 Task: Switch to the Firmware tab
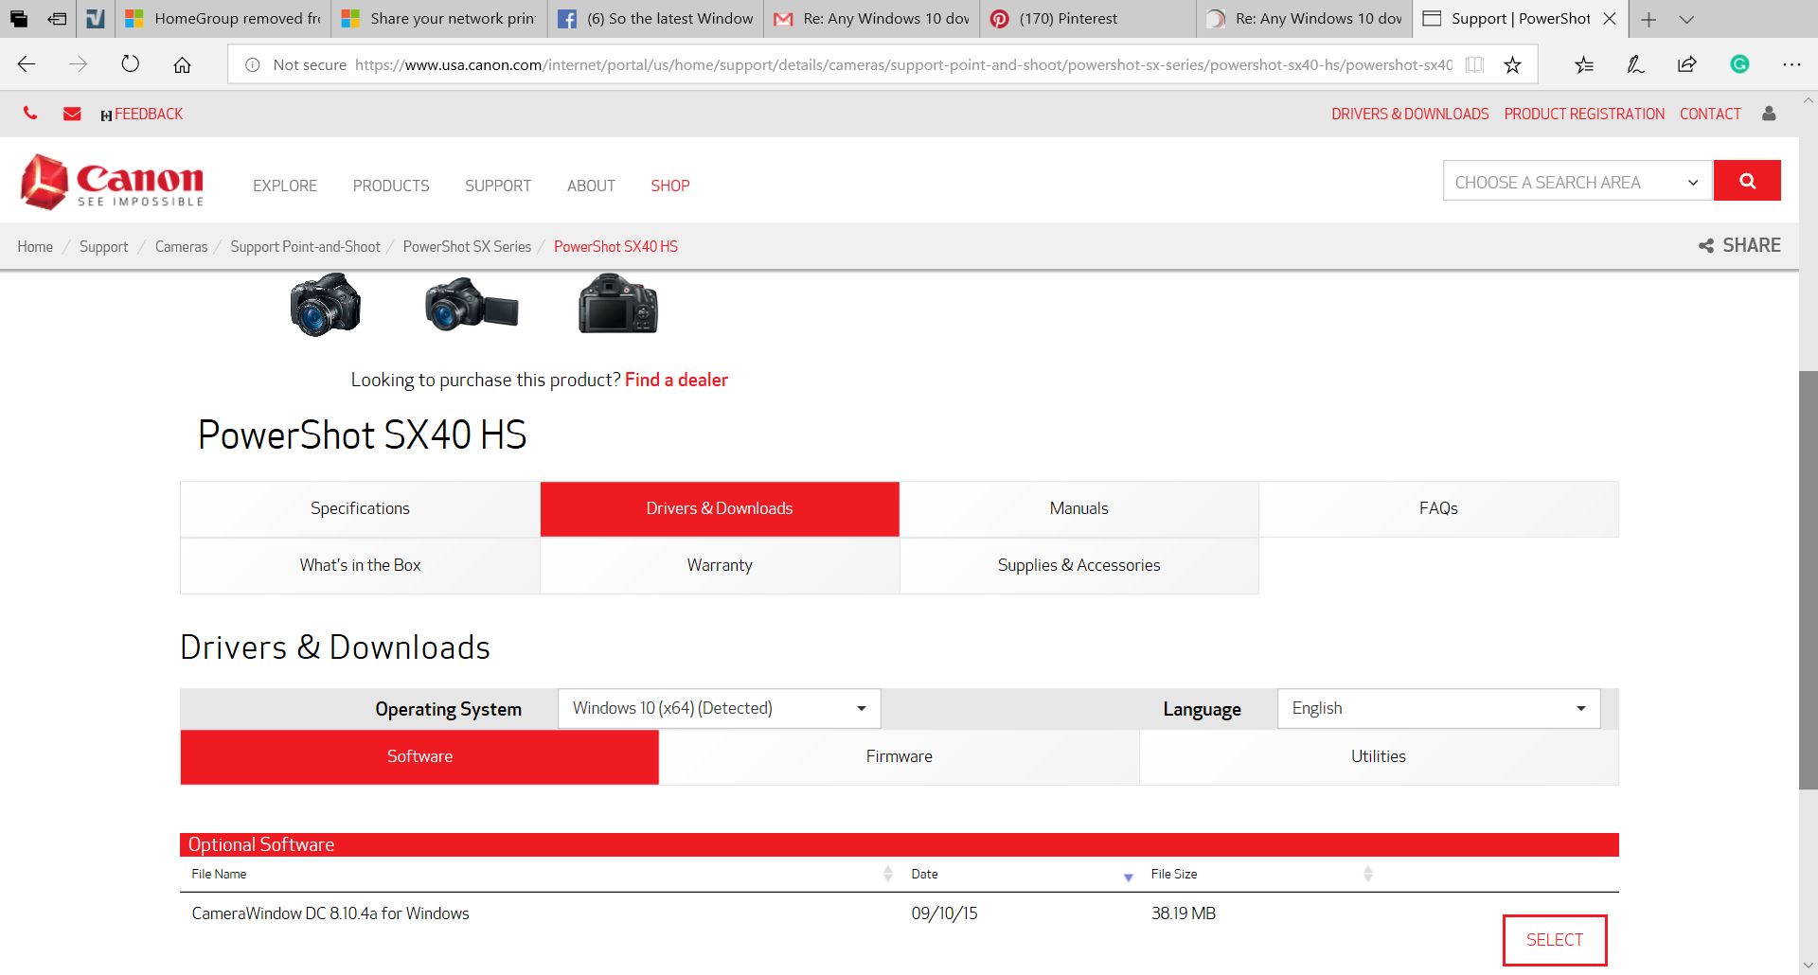click(x=899, y=756)
